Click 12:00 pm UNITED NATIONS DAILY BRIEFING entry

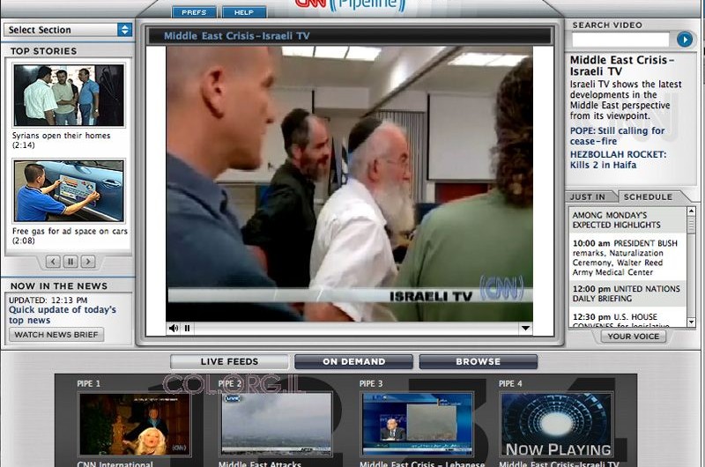[627, 293]
